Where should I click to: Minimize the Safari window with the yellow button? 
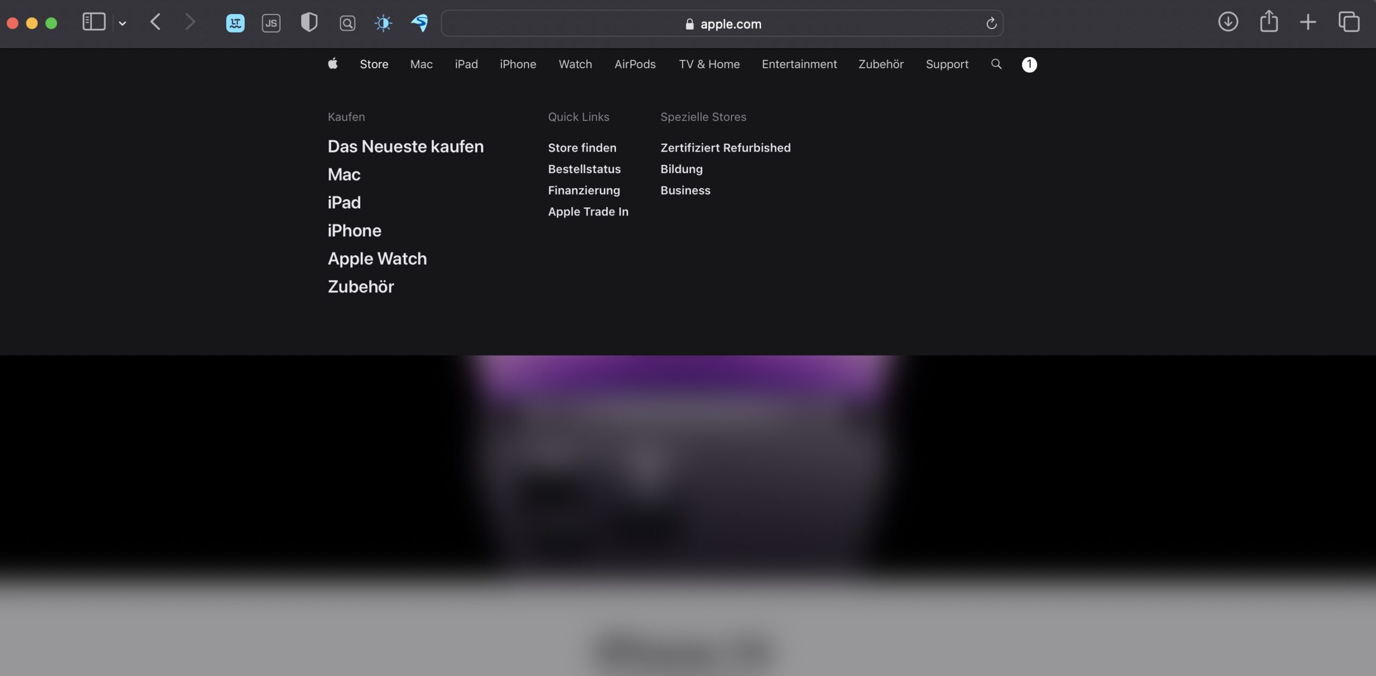point(32,23)
